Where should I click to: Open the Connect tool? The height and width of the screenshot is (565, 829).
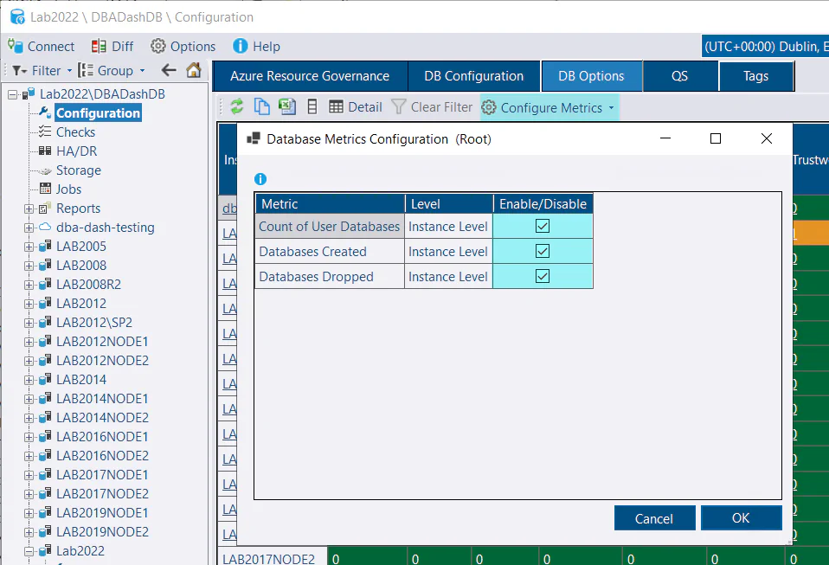[x=42, y=46]
